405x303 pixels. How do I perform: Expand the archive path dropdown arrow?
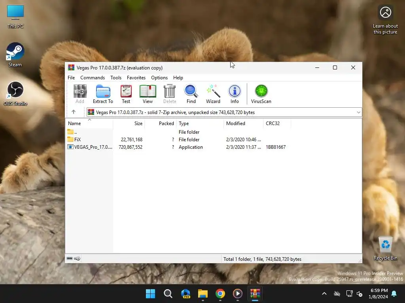point(358,112)
